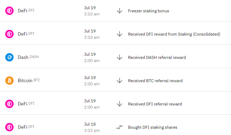Click the down arrow beside Freezer staking bonus
The width and height of the screenshot is (231, 135).
coord(120,11)
